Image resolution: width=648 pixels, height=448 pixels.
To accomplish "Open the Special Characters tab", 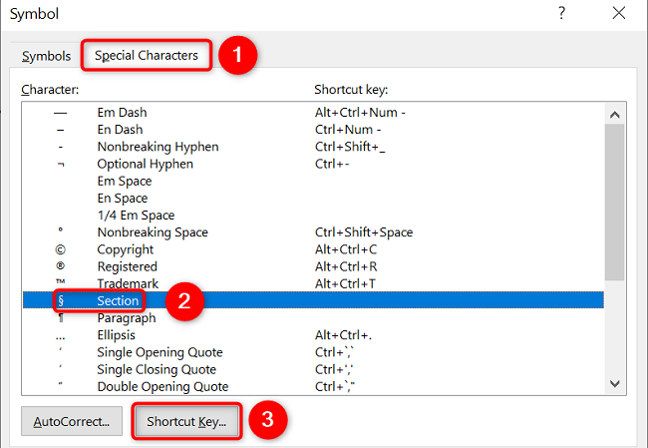I will [146, 56].
